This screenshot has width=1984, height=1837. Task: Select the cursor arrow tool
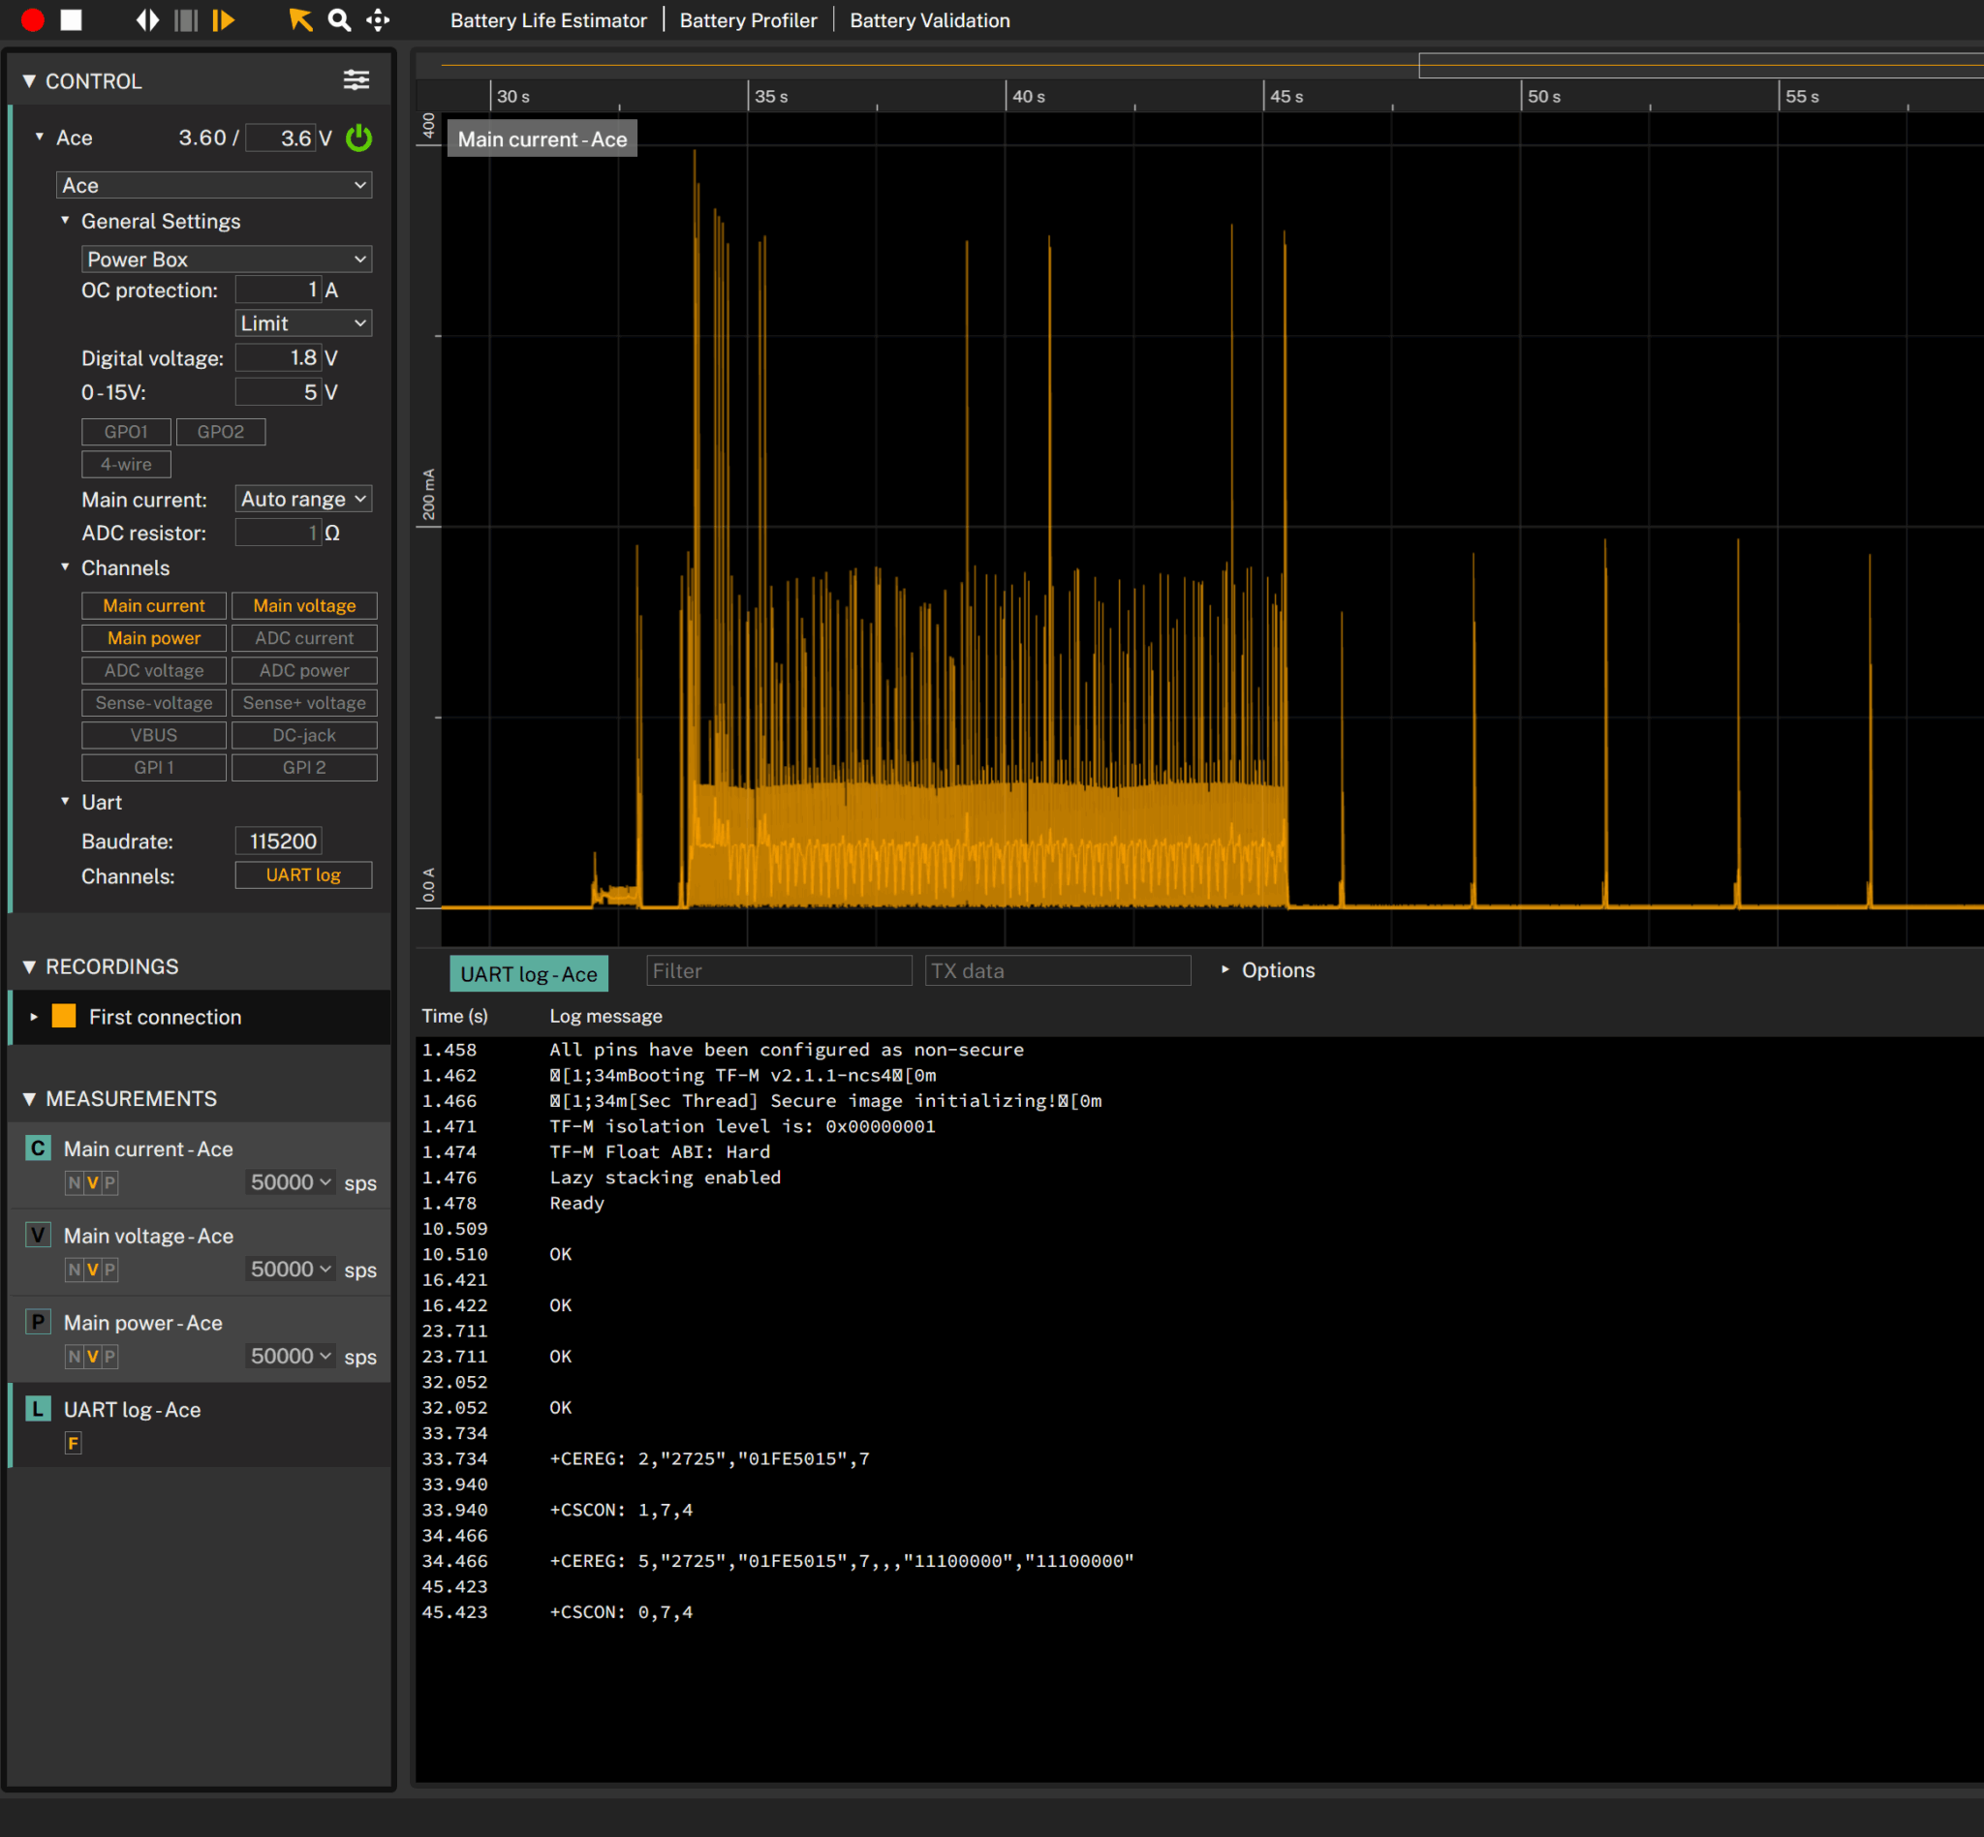300,20
